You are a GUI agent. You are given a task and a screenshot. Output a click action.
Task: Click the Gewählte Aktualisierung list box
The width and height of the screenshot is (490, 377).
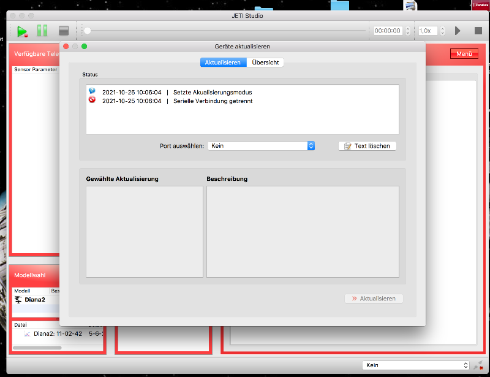click(145, 232)
